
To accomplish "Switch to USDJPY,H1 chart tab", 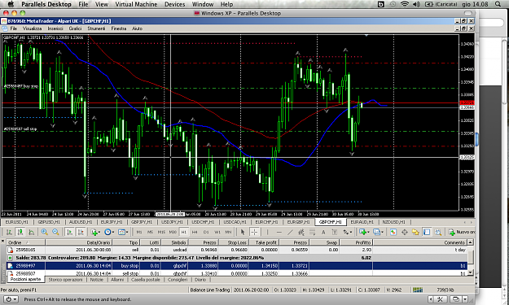I will tap(173, 222).
